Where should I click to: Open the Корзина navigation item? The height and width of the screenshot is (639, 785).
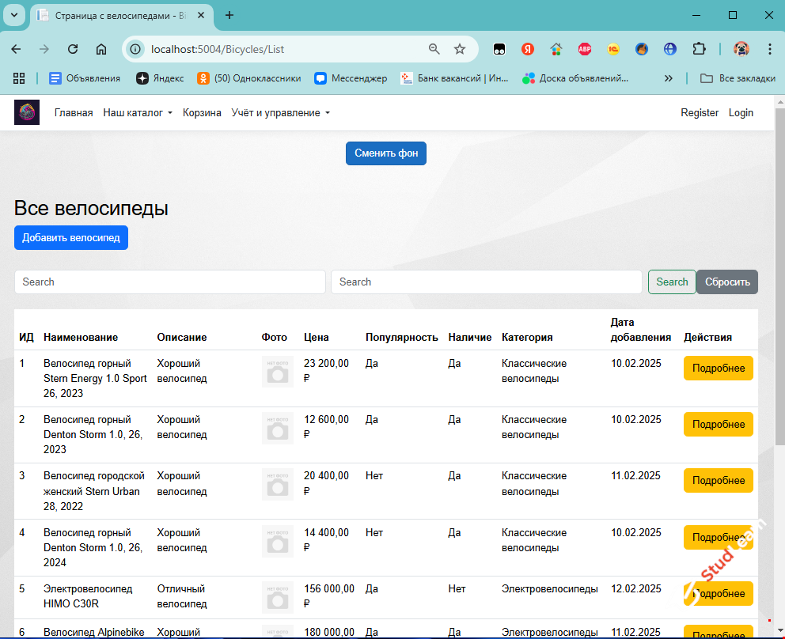point(202,113)
